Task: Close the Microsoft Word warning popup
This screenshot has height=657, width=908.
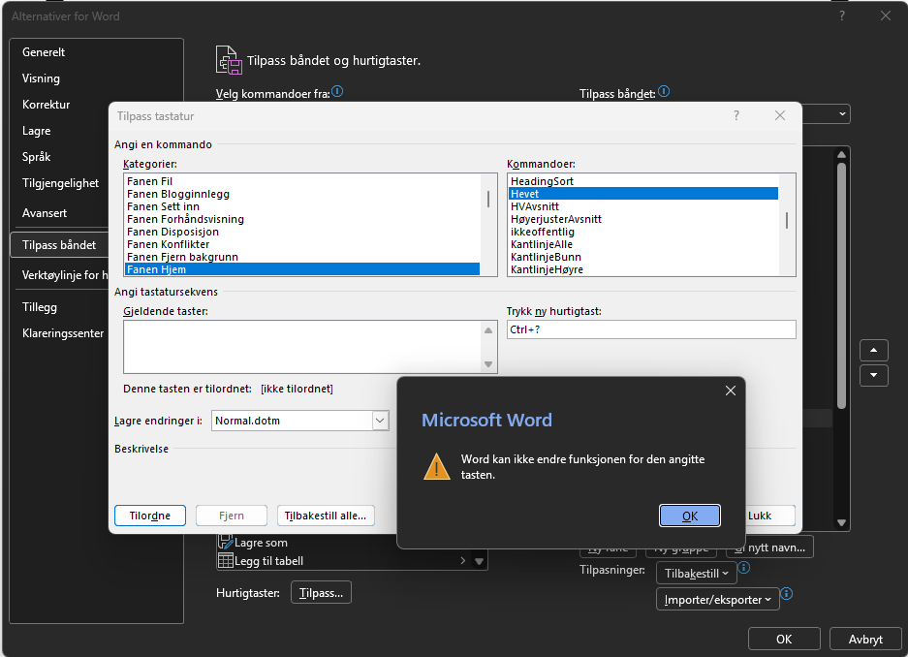Action: click(731, 391)
